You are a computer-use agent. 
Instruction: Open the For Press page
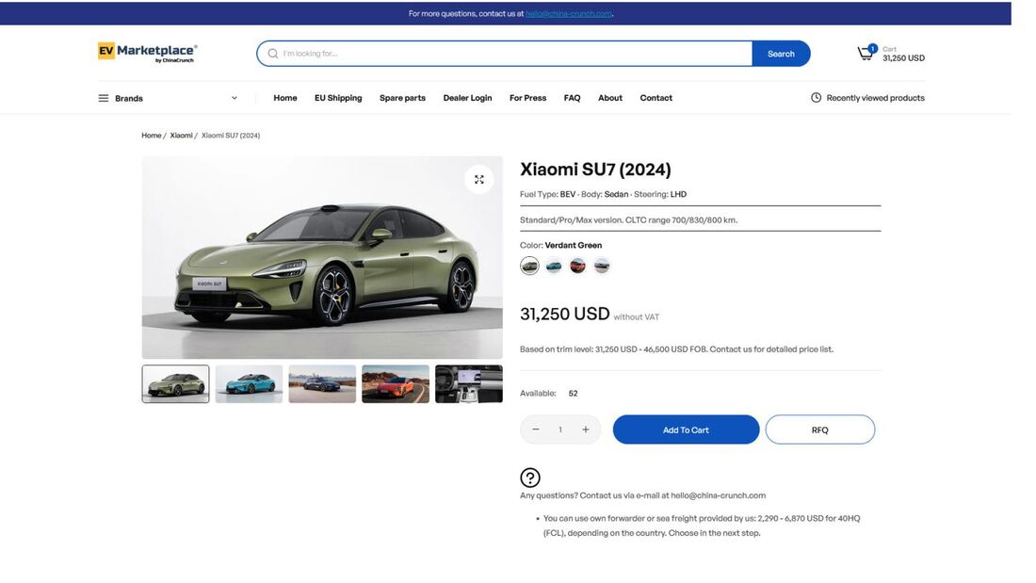(x=528, y=98)
